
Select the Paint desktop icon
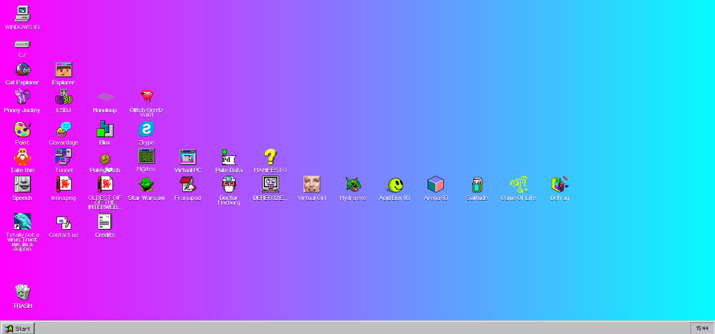pyautogui.click(x=22, y=130)
